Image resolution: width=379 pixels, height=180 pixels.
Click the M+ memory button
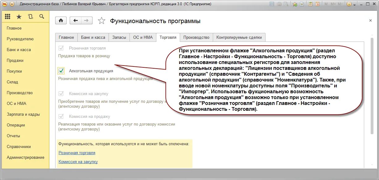pos(333,4)
